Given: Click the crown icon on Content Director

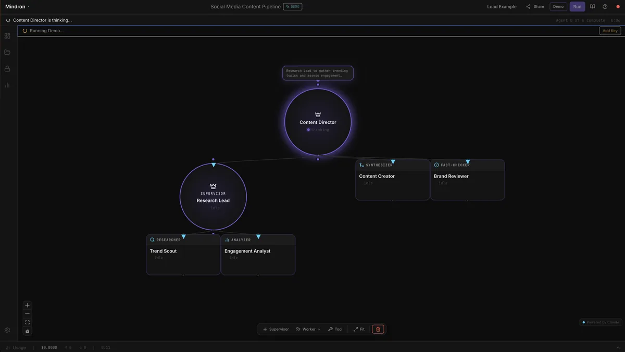Looking at the screenshot, I should pos(318,115).
